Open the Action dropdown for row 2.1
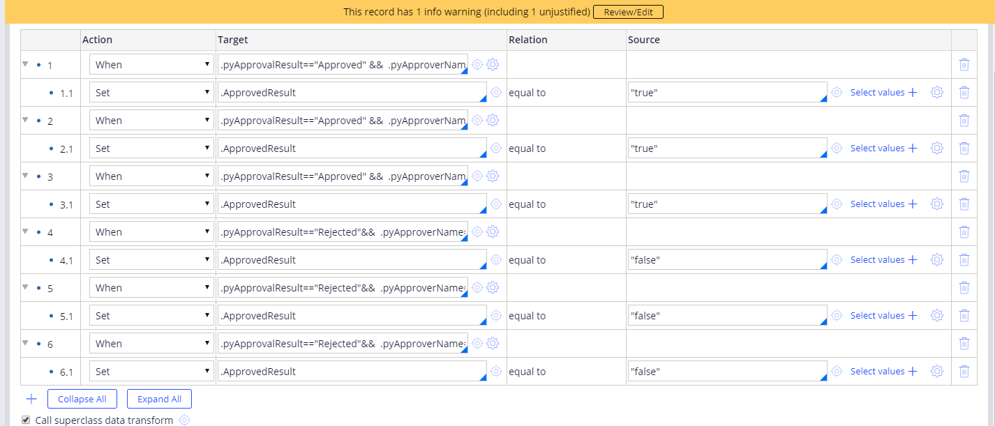 click(151, 148)
